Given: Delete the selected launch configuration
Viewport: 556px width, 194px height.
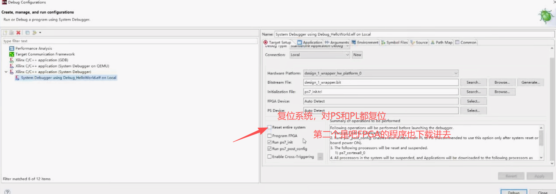Looking at the screenshot, I should click(x=18, y=33).
